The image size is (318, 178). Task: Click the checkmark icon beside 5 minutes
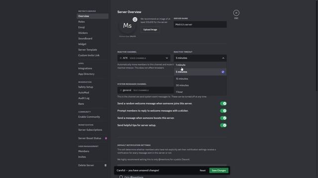point(223,72)
